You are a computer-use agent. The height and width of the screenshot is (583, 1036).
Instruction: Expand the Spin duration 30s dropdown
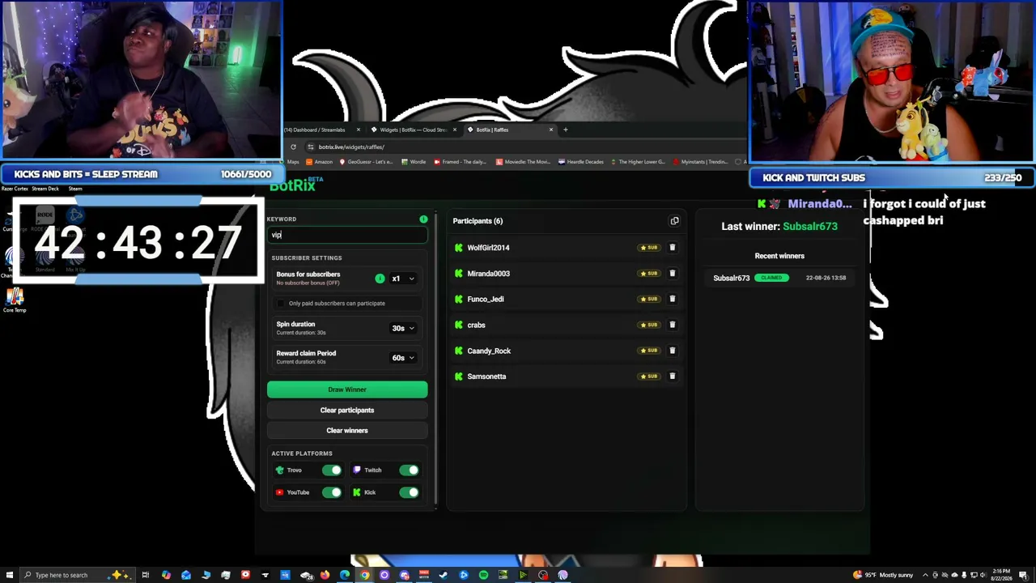tap(403, 329)
